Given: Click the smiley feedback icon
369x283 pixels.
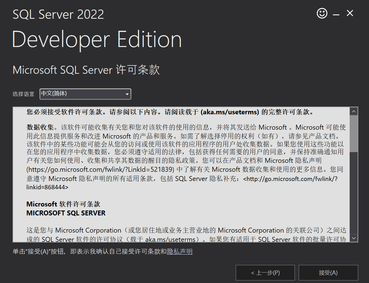Looking at the screenshot, I should (x=322, y=13).
